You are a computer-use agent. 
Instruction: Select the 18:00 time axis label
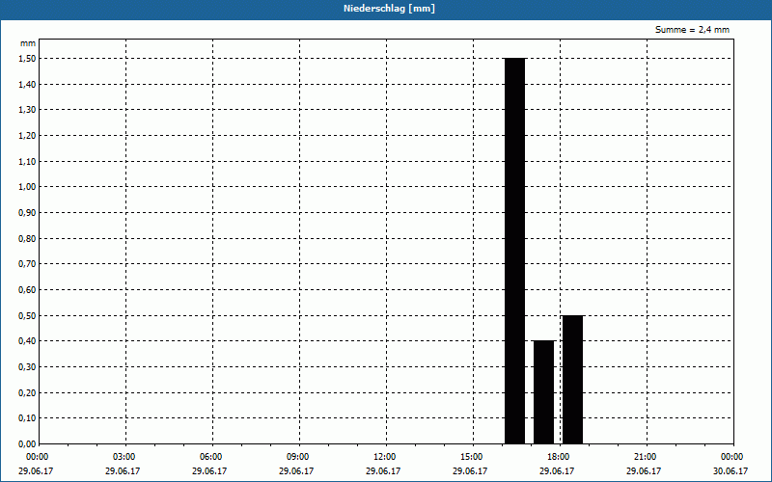(x=558, y=457)
